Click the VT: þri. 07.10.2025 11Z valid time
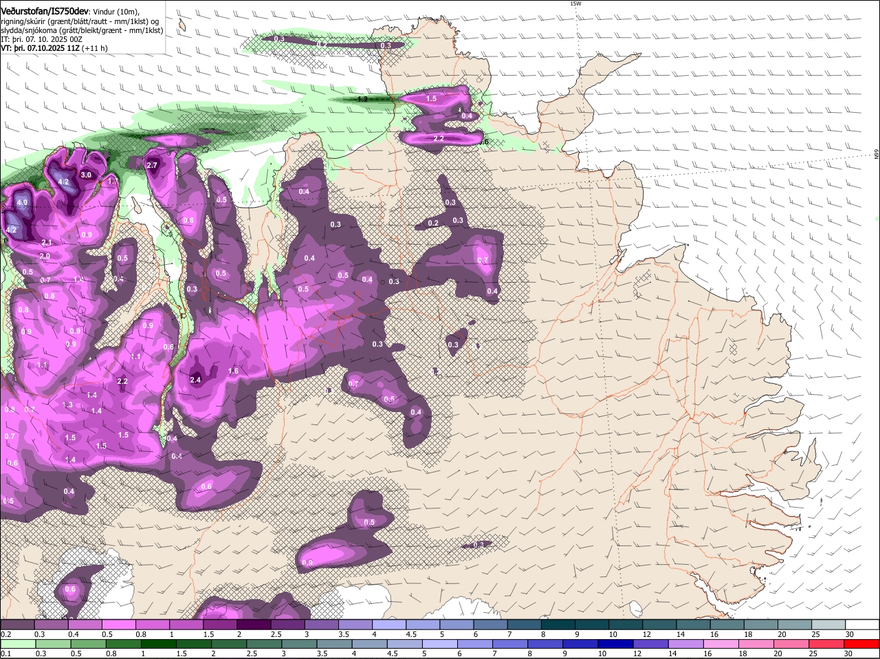Screen dimensions: 880x659 coord(41,49)
